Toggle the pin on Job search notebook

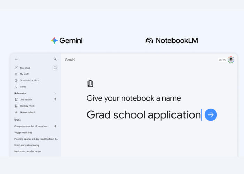tap(55, 100)
